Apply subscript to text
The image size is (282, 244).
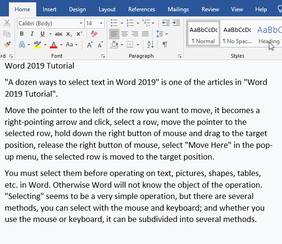[x=69, y=34]
